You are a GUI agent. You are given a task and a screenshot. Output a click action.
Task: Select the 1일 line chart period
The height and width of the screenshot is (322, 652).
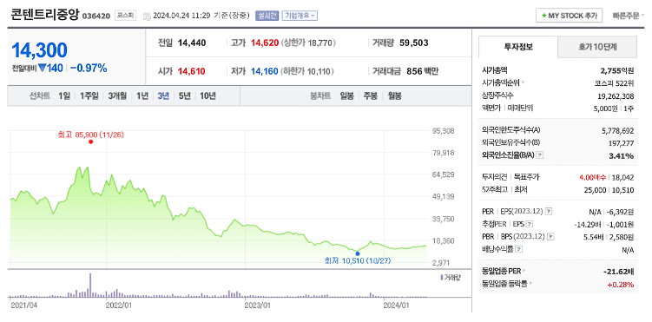coord(64,96)
